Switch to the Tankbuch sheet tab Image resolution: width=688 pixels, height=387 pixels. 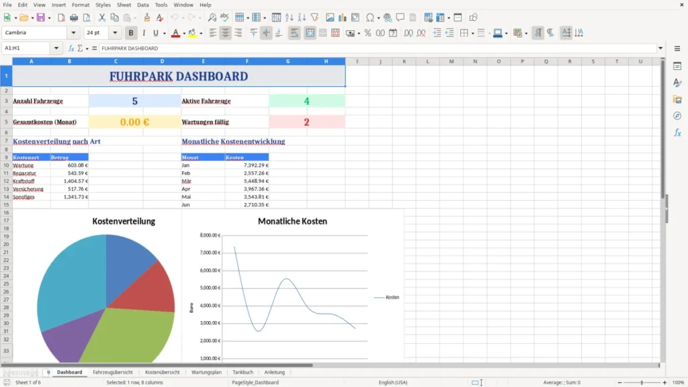tap(243, 372)
